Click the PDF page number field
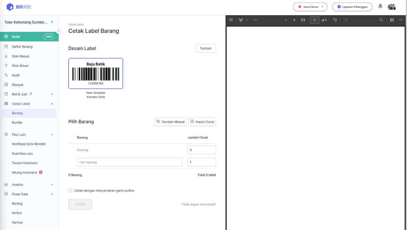 [x=314, y=20]
